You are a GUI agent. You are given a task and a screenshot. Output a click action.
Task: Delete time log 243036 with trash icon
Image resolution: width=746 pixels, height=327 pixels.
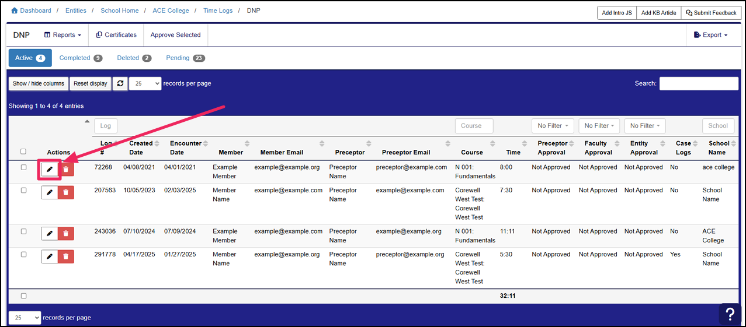coord(66,233)
